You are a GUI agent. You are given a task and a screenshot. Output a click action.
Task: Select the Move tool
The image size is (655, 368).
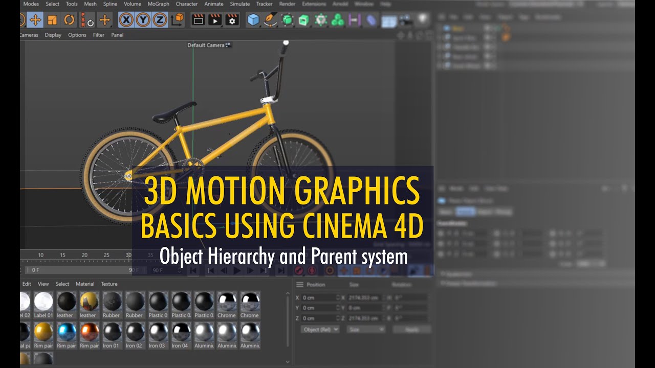[35, 20]
